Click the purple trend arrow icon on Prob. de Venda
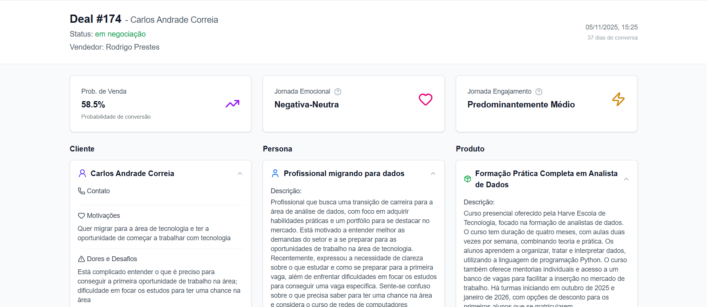Screen dimensions: 707x307 point(232,104)
